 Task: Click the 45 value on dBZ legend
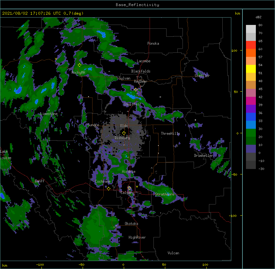[x=260, y=89]
